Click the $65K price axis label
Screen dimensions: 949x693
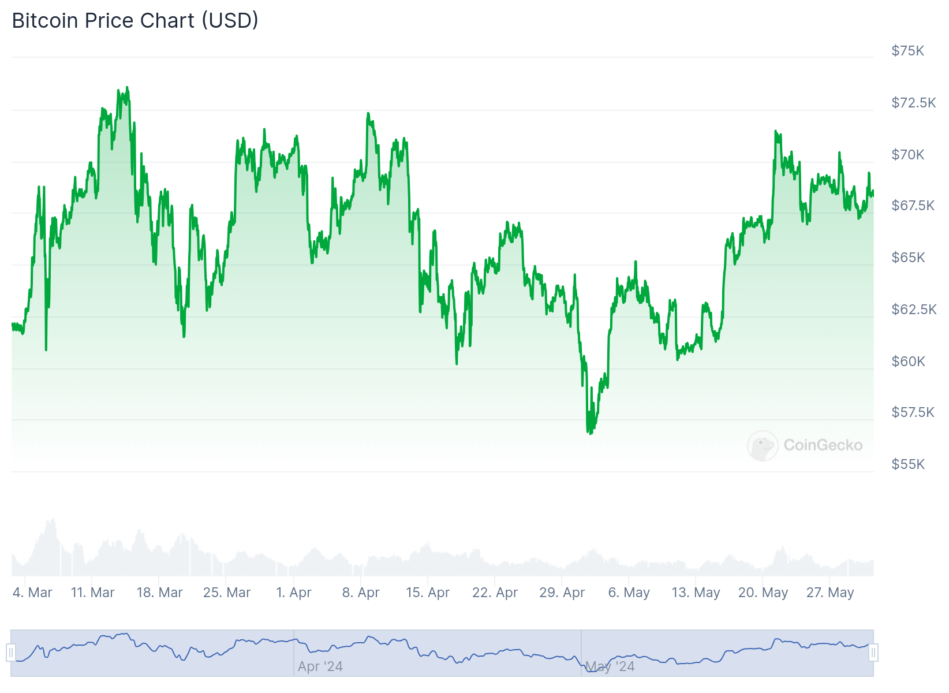(x=908, y=258)
